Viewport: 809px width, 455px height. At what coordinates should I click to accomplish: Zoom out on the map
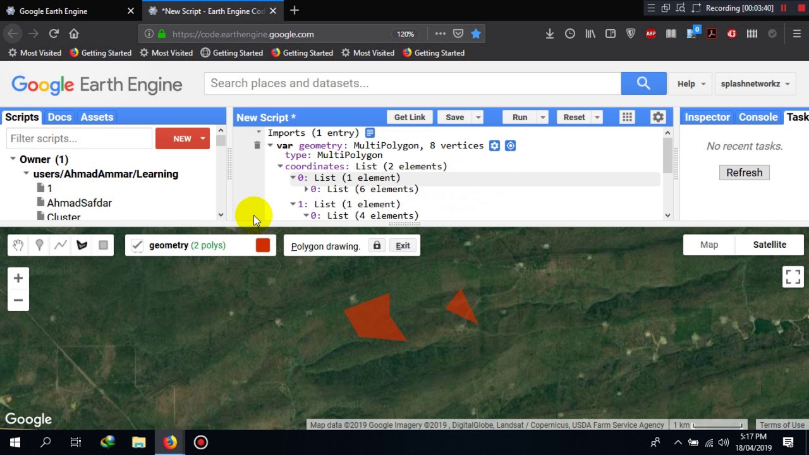point(18,300)
